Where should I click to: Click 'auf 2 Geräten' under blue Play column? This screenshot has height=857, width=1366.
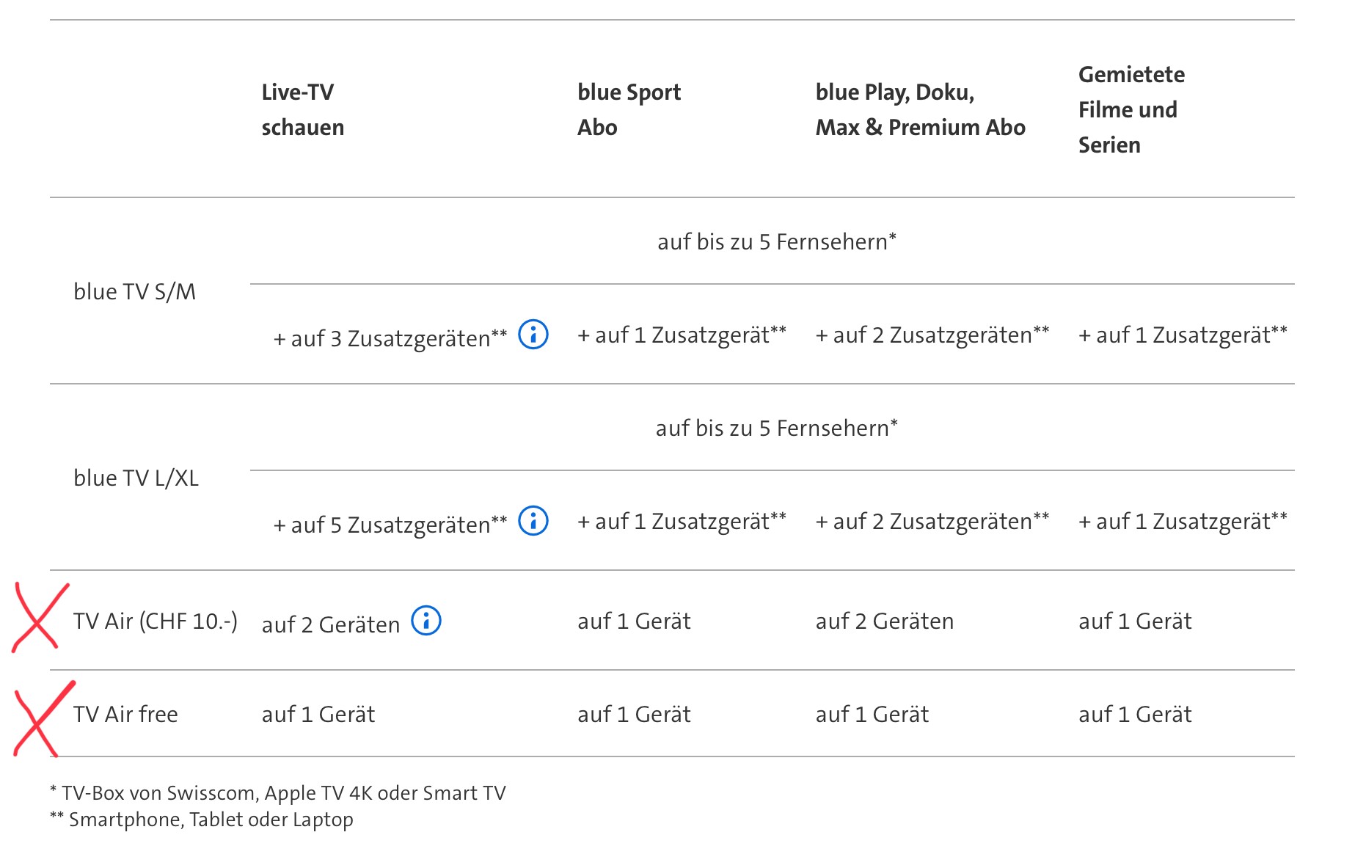click(884, 621)
